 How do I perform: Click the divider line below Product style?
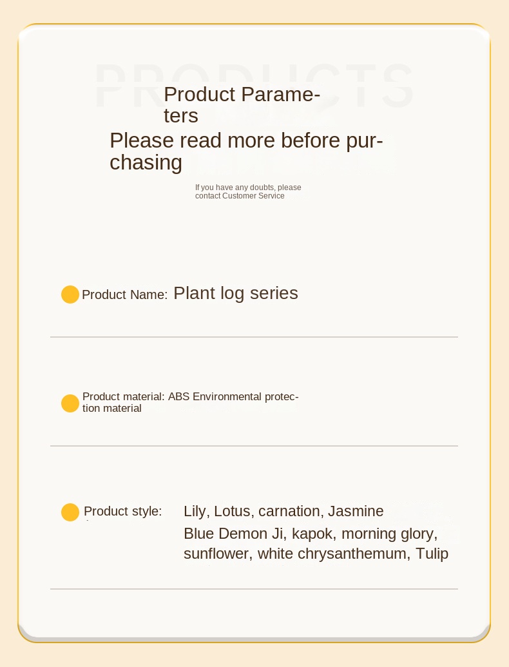[x=254, y=589]
